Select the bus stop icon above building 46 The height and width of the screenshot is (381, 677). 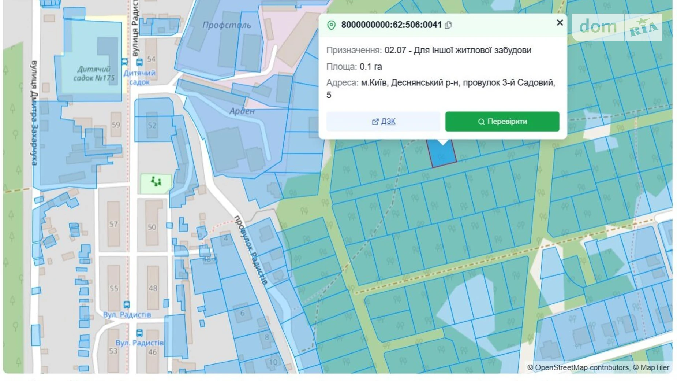coord(139,333)
